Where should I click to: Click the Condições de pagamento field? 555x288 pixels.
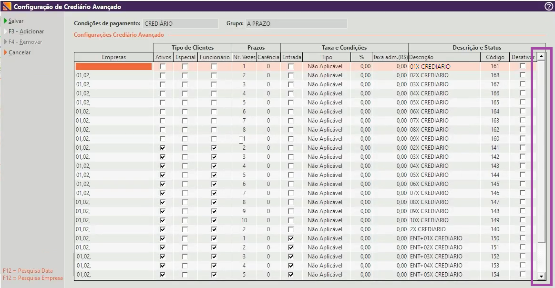tap(180, 23)
